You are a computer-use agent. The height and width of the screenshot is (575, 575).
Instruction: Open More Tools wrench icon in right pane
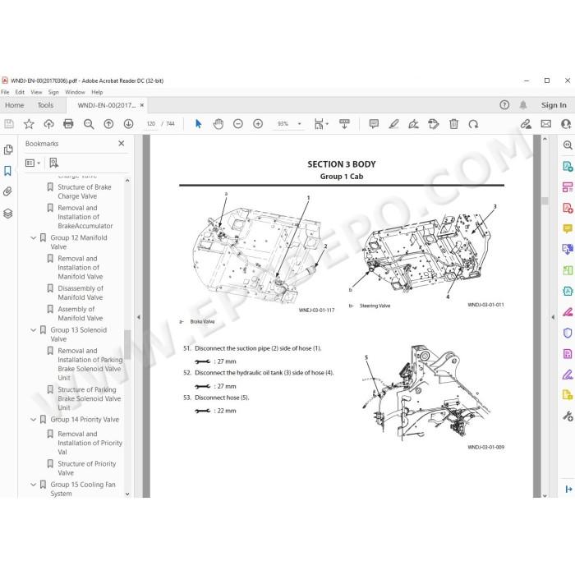pos(568,416)
